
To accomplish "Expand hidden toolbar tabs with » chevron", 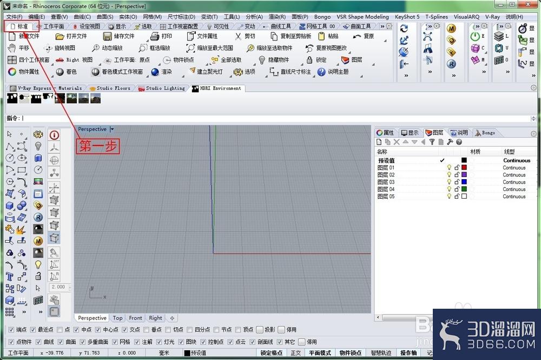I will pyautogui.click(x=382, y=26).
